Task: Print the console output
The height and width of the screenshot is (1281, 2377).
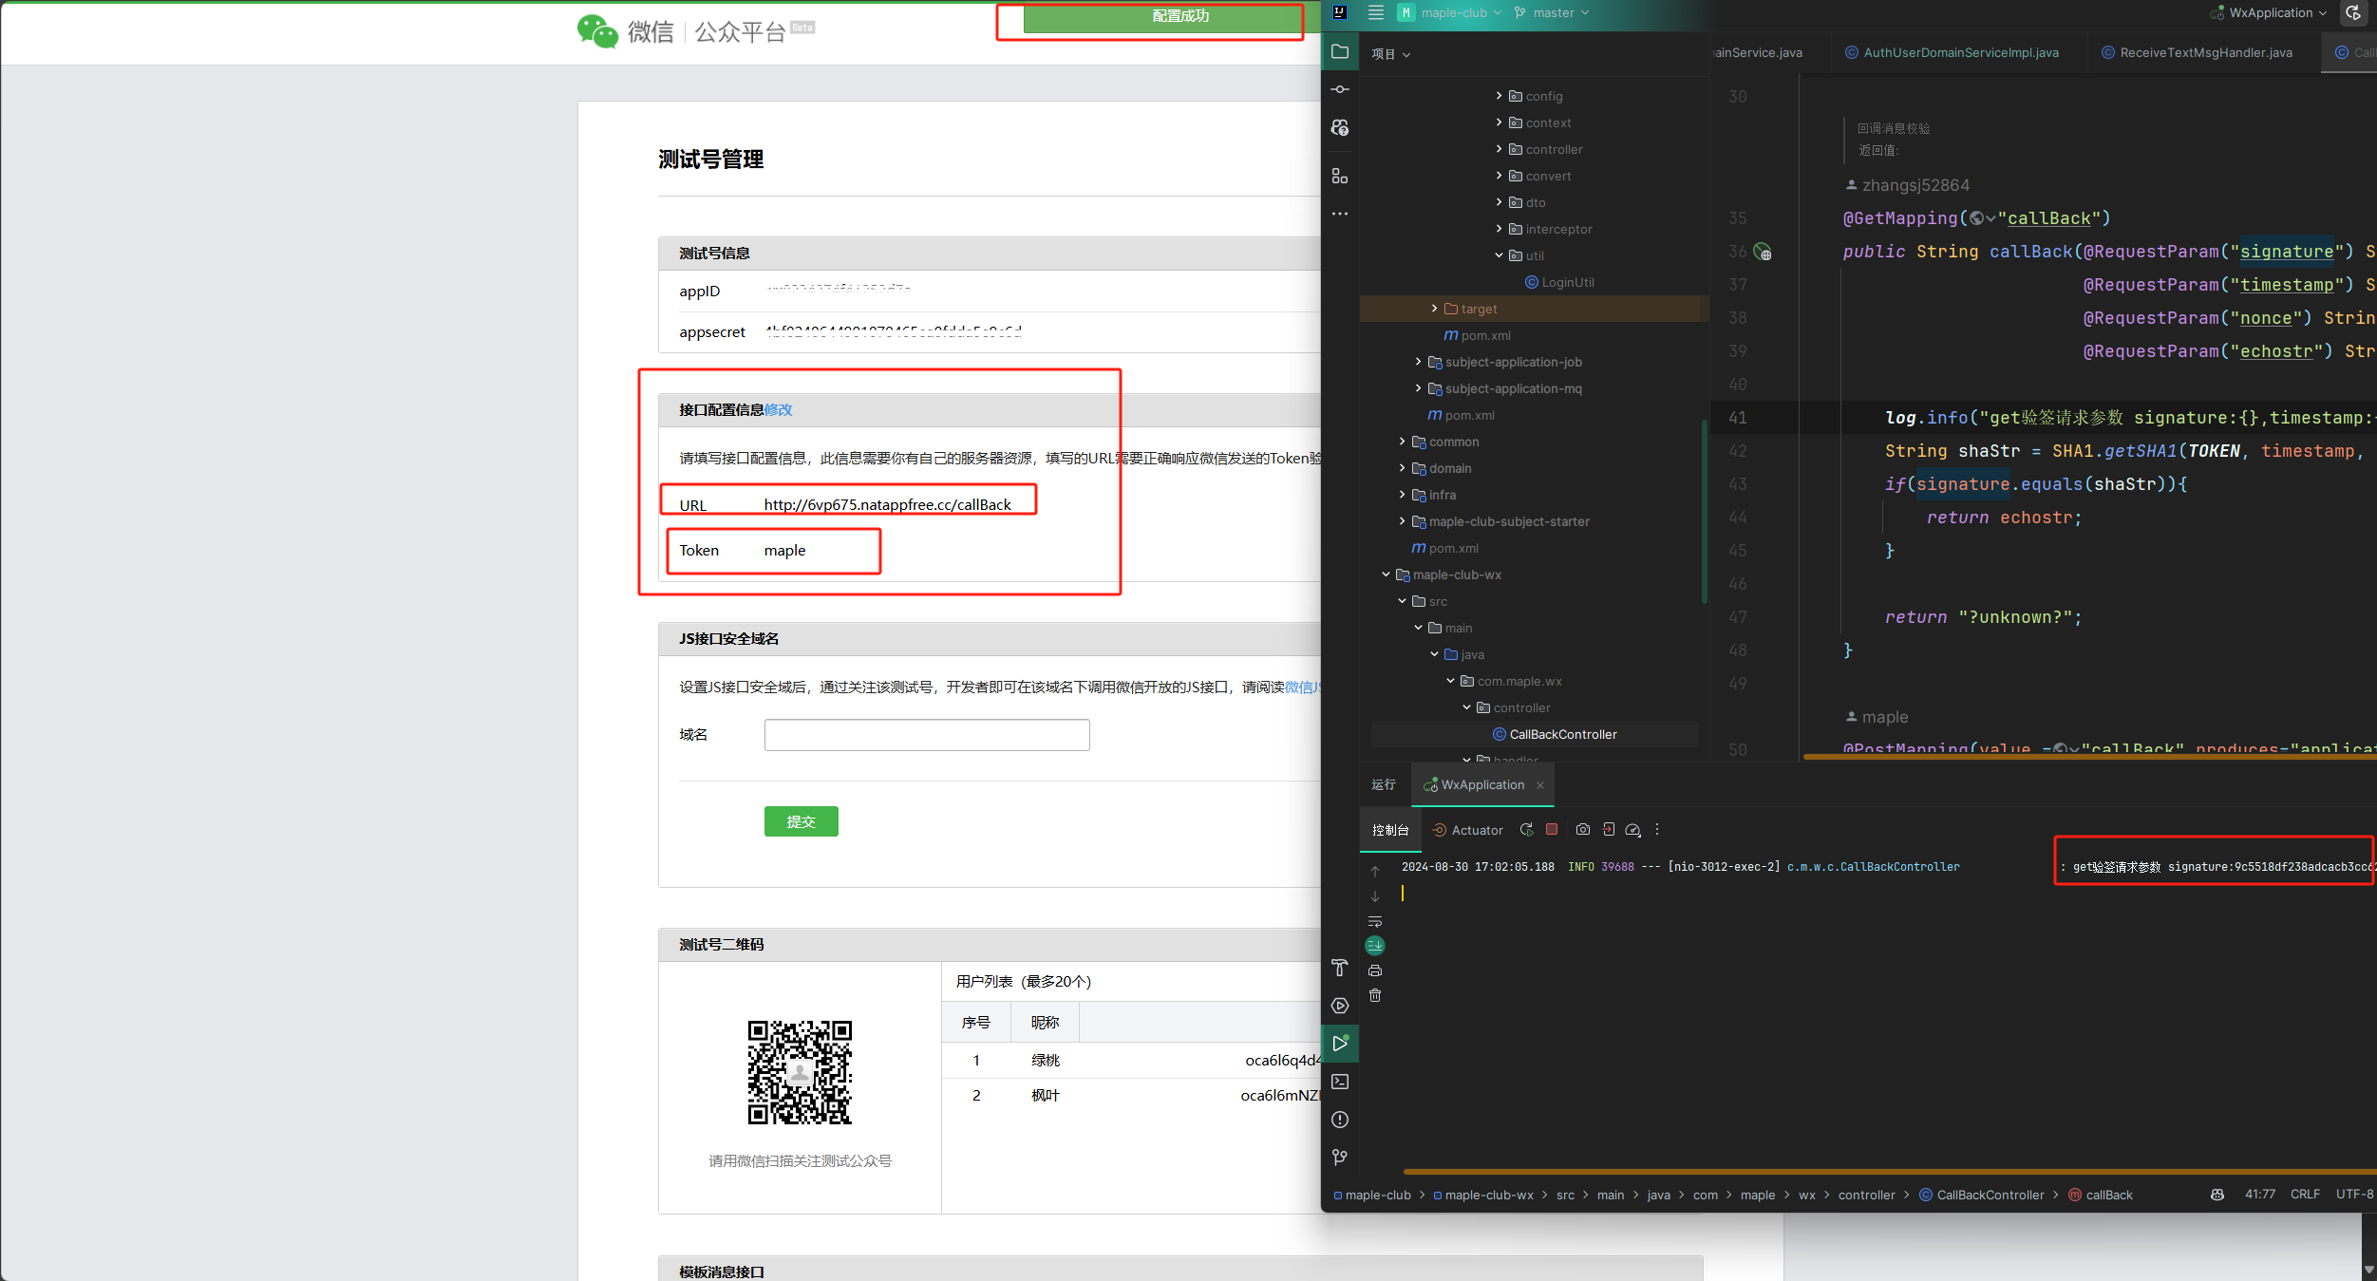Action: tap(1375, 970)
